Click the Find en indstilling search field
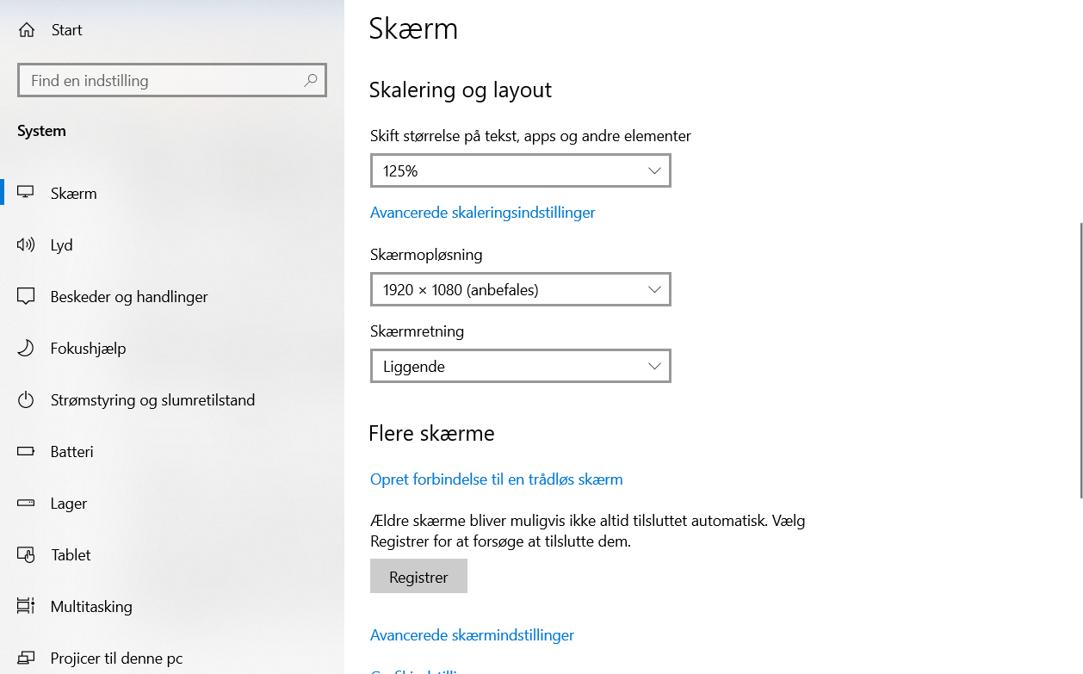The height and width of the screenshot is (674, 1083). pos(164,80)
